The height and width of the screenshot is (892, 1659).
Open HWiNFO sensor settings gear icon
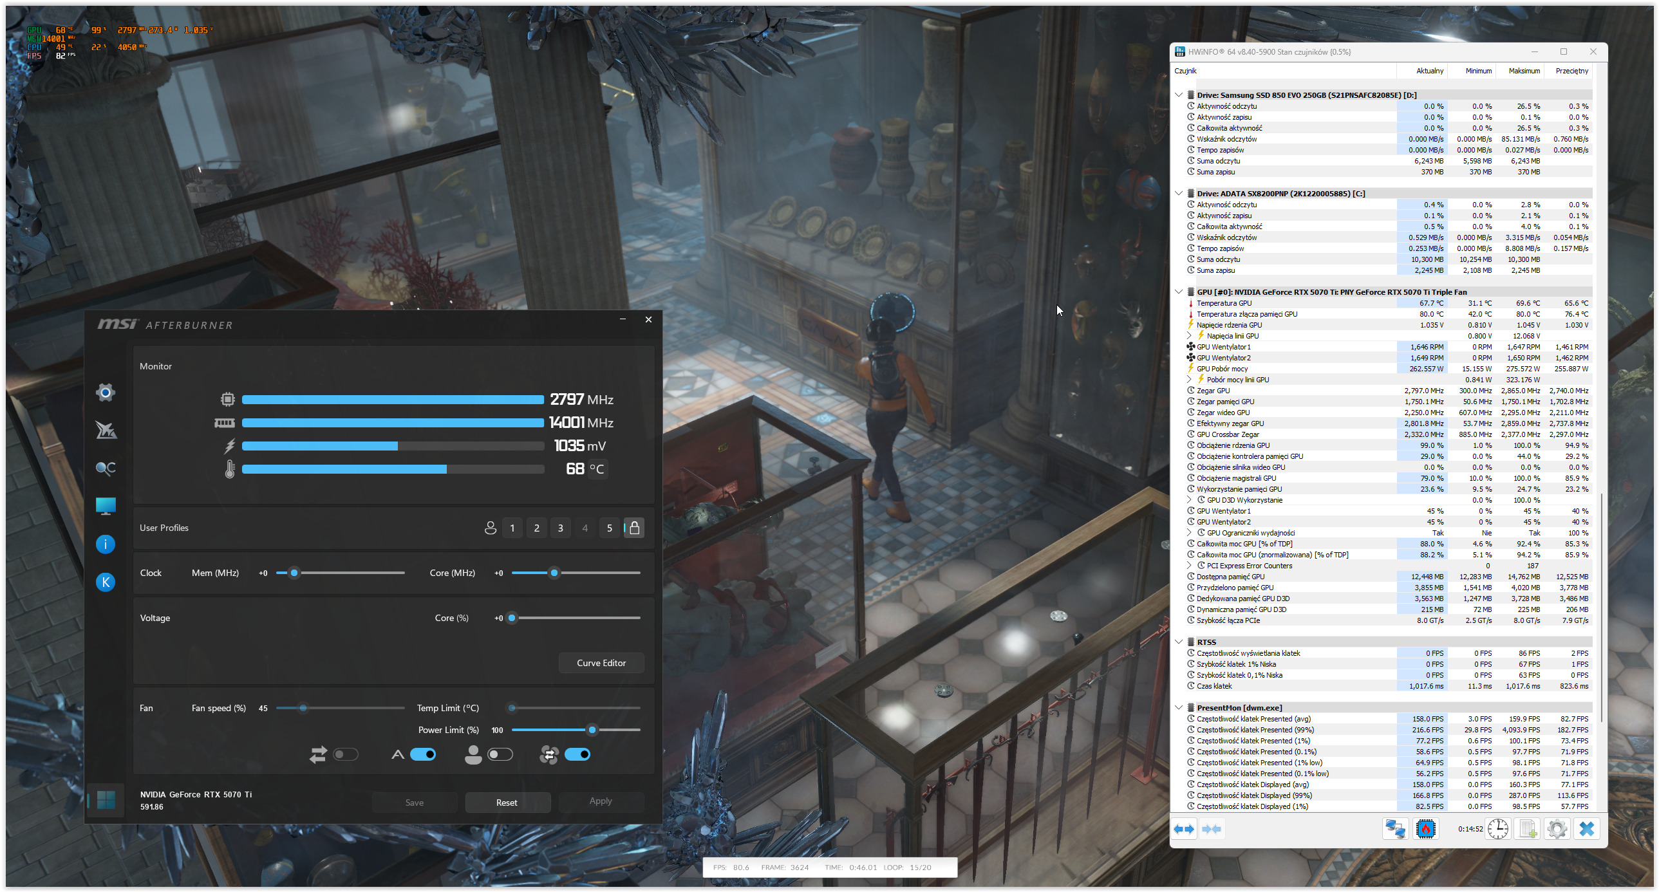1557,829
